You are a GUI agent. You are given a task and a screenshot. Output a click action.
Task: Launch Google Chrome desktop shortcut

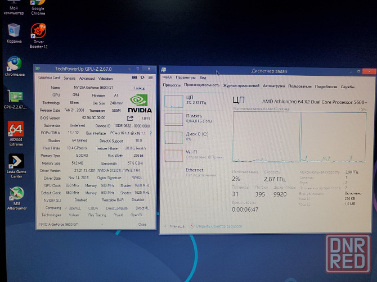pos(38,8)
